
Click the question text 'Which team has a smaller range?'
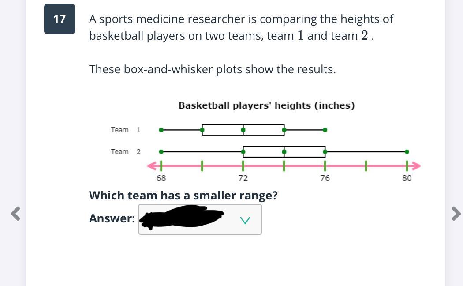coord(183,195)
